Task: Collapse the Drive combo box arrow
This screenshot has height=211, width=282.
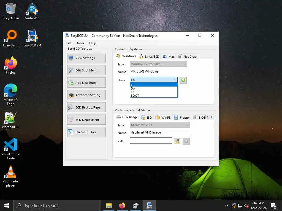Action: pos(175,80)
